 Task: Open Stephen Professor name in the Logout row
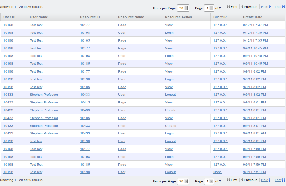pyautogui.click(x=44, y=95)
